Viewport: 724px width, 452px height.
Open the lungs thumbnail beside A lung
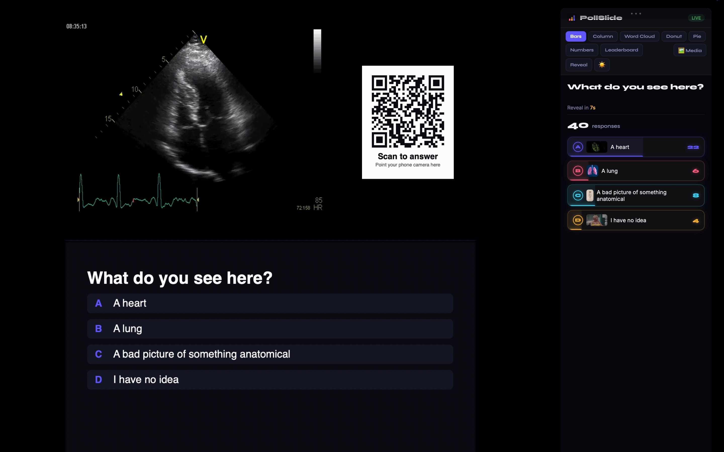pyautogui.click(x=592, y=171)
